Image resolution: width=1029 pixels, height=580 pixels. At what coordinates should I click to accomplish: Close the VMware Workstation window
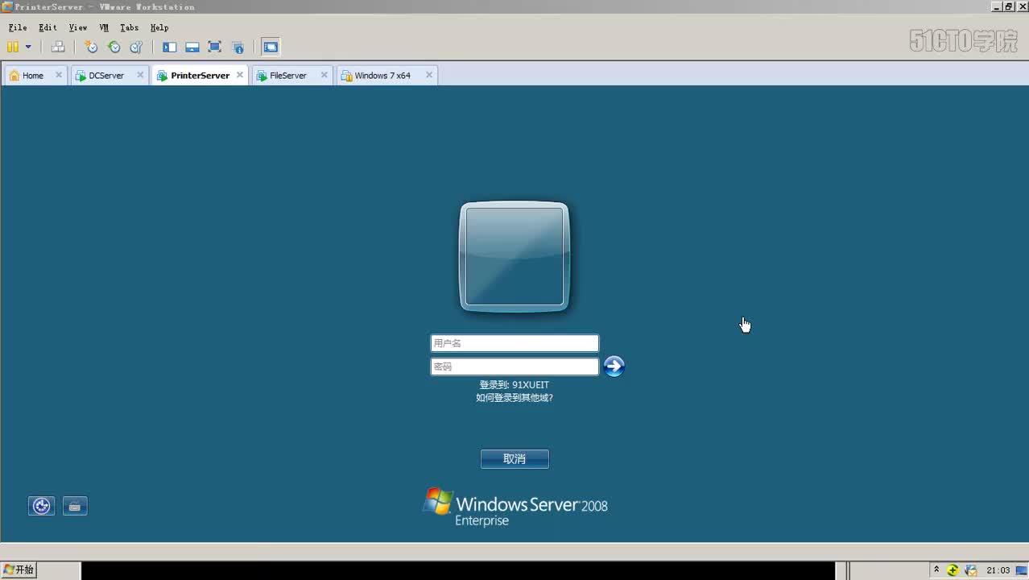click(1021, 6)
